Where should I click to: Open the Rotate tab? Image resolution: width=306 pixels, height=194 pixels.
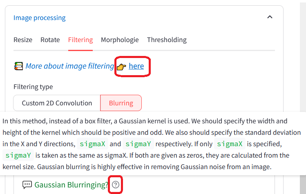(x=50, y=40)
